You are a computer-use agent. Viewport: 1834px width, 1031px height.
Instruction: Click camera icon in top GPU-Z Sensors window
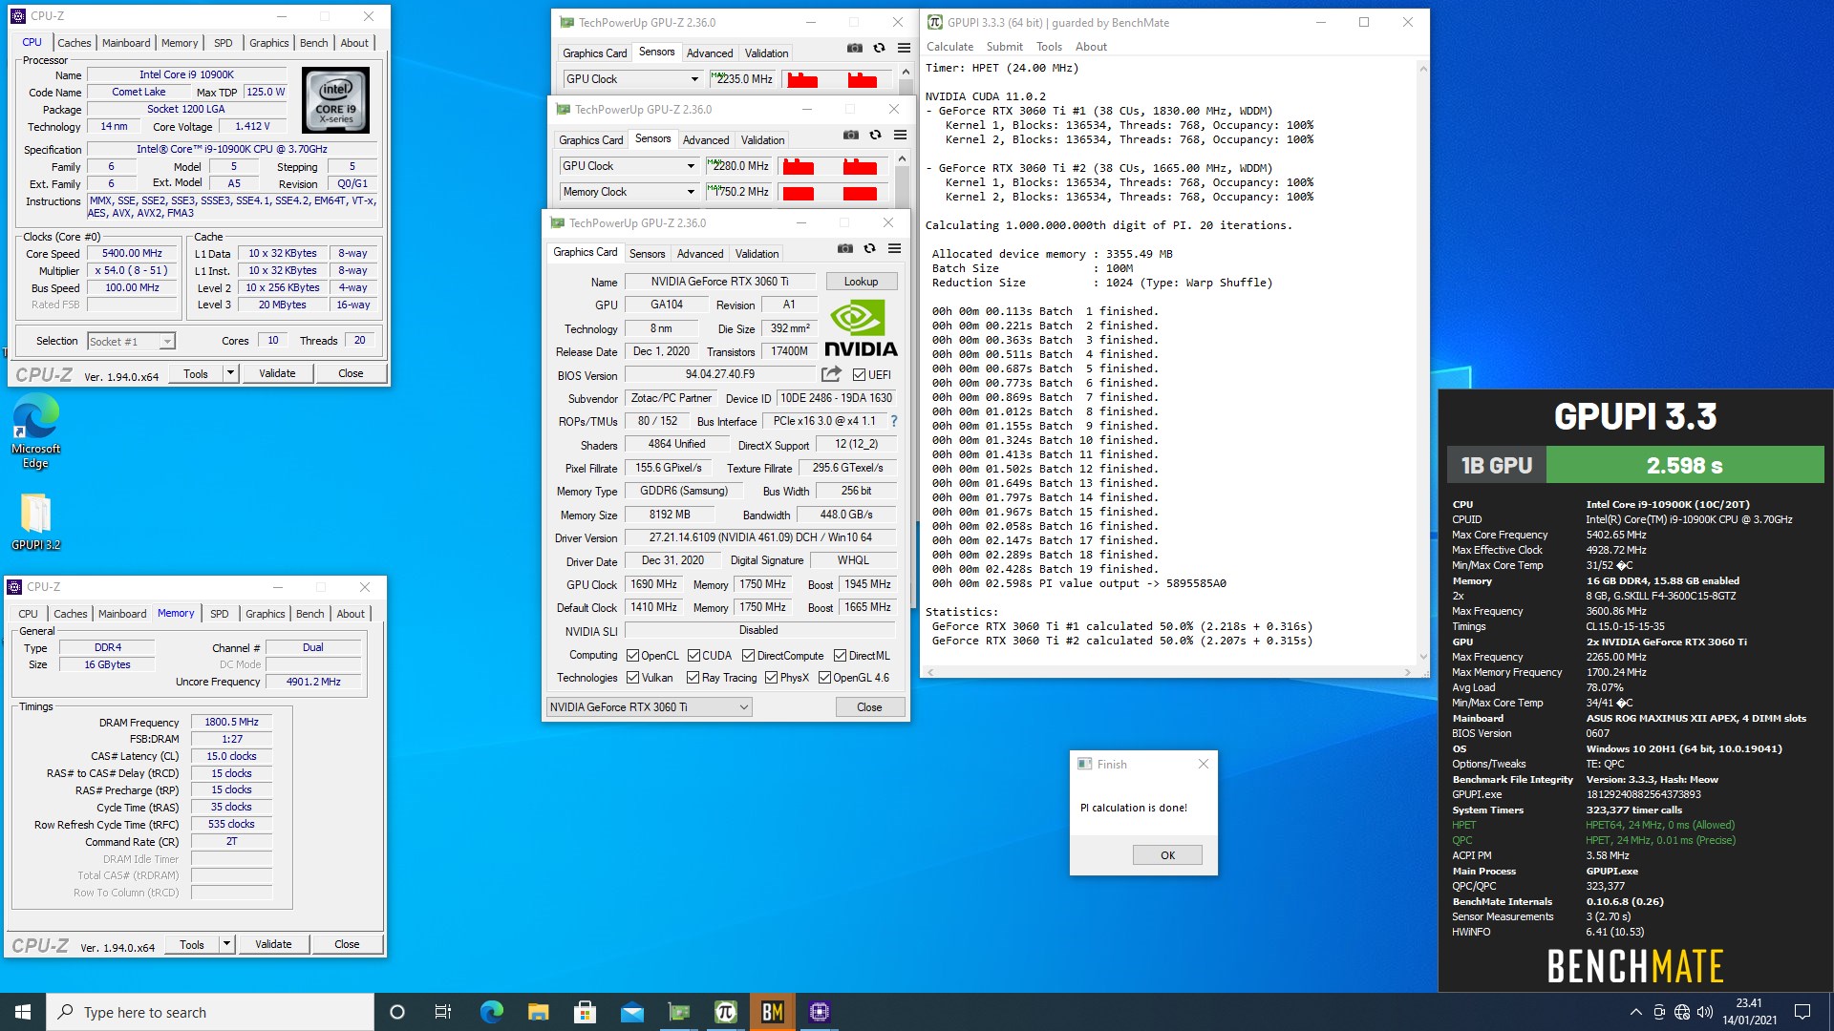pos(854,49)
